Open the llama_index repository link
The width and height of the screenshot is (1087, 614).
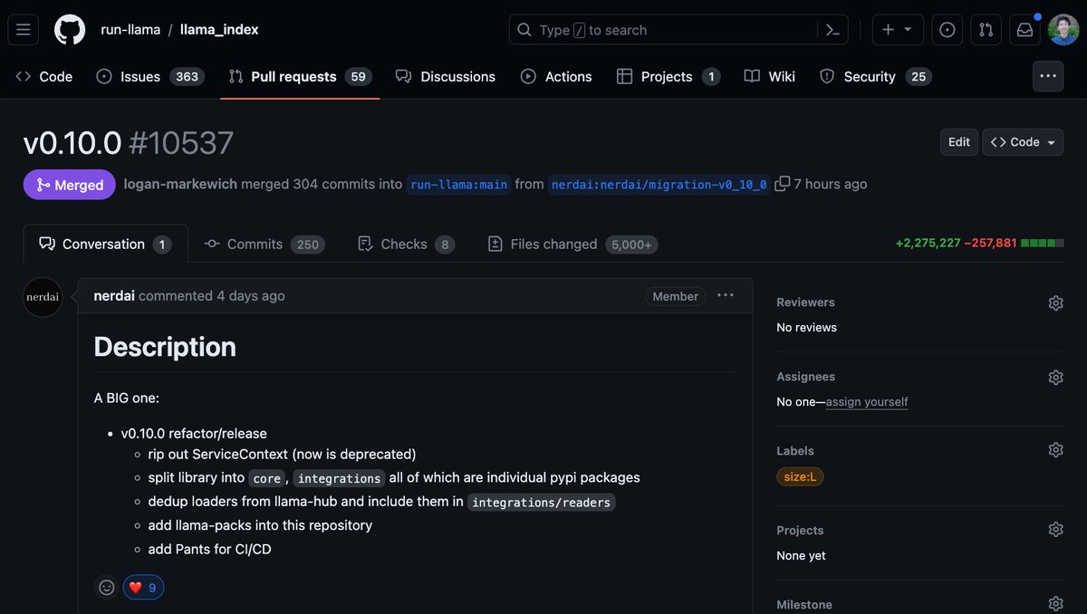coord(219,30)
